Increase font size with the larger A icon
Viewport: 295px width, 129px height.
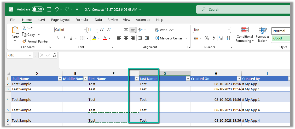(102, 30)
